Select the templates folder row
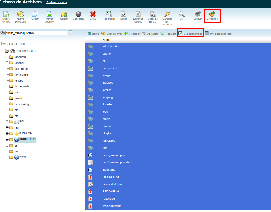The height and width of the screenshot is (212, 271). 178,141
